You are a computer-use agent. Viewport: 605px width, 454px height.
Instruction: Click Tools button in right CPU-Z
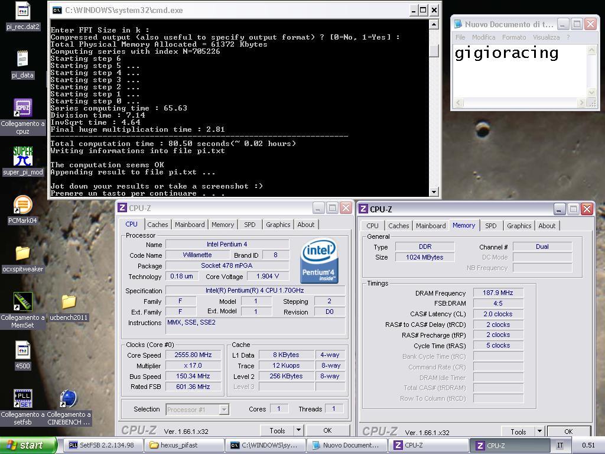(x=518, y=431)
